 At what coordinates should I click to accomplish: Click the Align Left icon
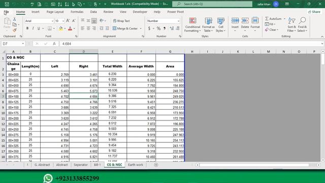[x=82, y=28]
